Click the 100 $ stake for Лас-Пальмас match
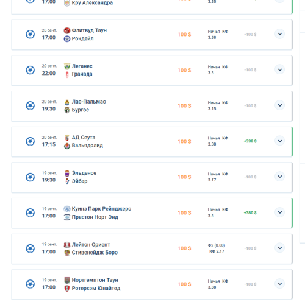This screenshot has height=302, width=305. (x=184, y=106)
